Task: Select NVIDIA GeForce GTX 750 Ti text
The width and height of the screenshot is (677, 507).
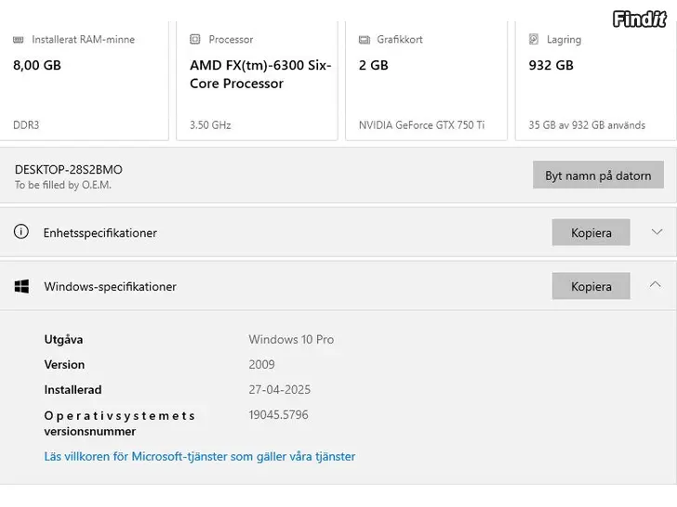Action: (x=422, y=125)
